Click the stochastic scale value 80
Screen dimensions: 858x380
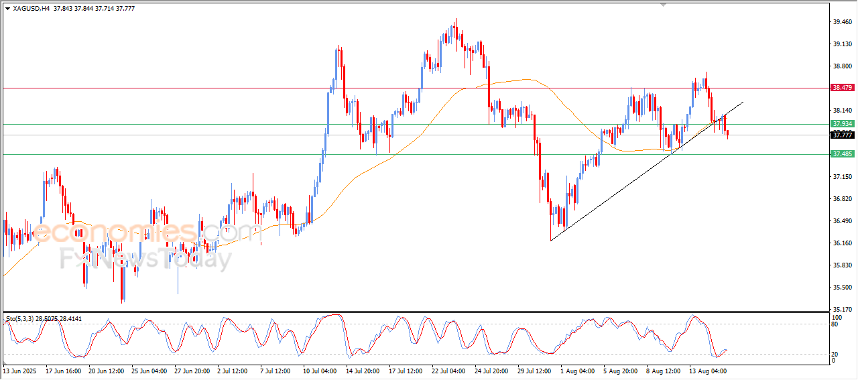835,324
